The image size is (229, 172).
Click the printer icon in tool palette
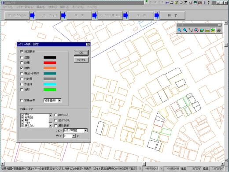tap(219, 30)
